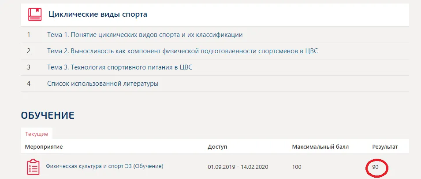The height and width of the screenshot is (179, 421).
Task: Open Тема 2. Выносливость topic link
Action: tap(182, 51)
